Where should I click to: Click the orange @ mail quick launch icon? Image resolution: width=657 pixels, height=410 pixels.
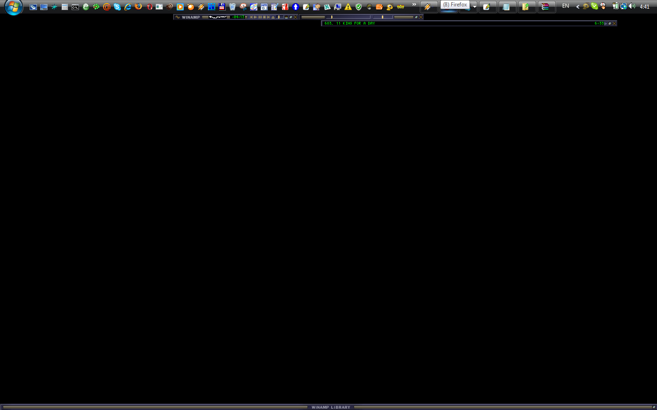(x=107, y=7)
